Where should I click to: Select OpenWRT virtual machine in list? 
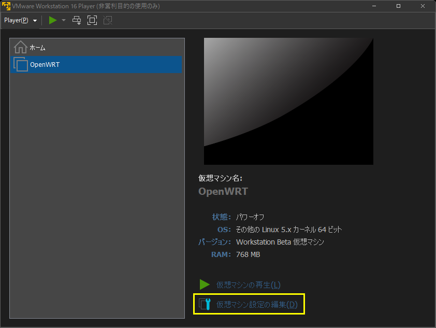click(x=96, y=65)
